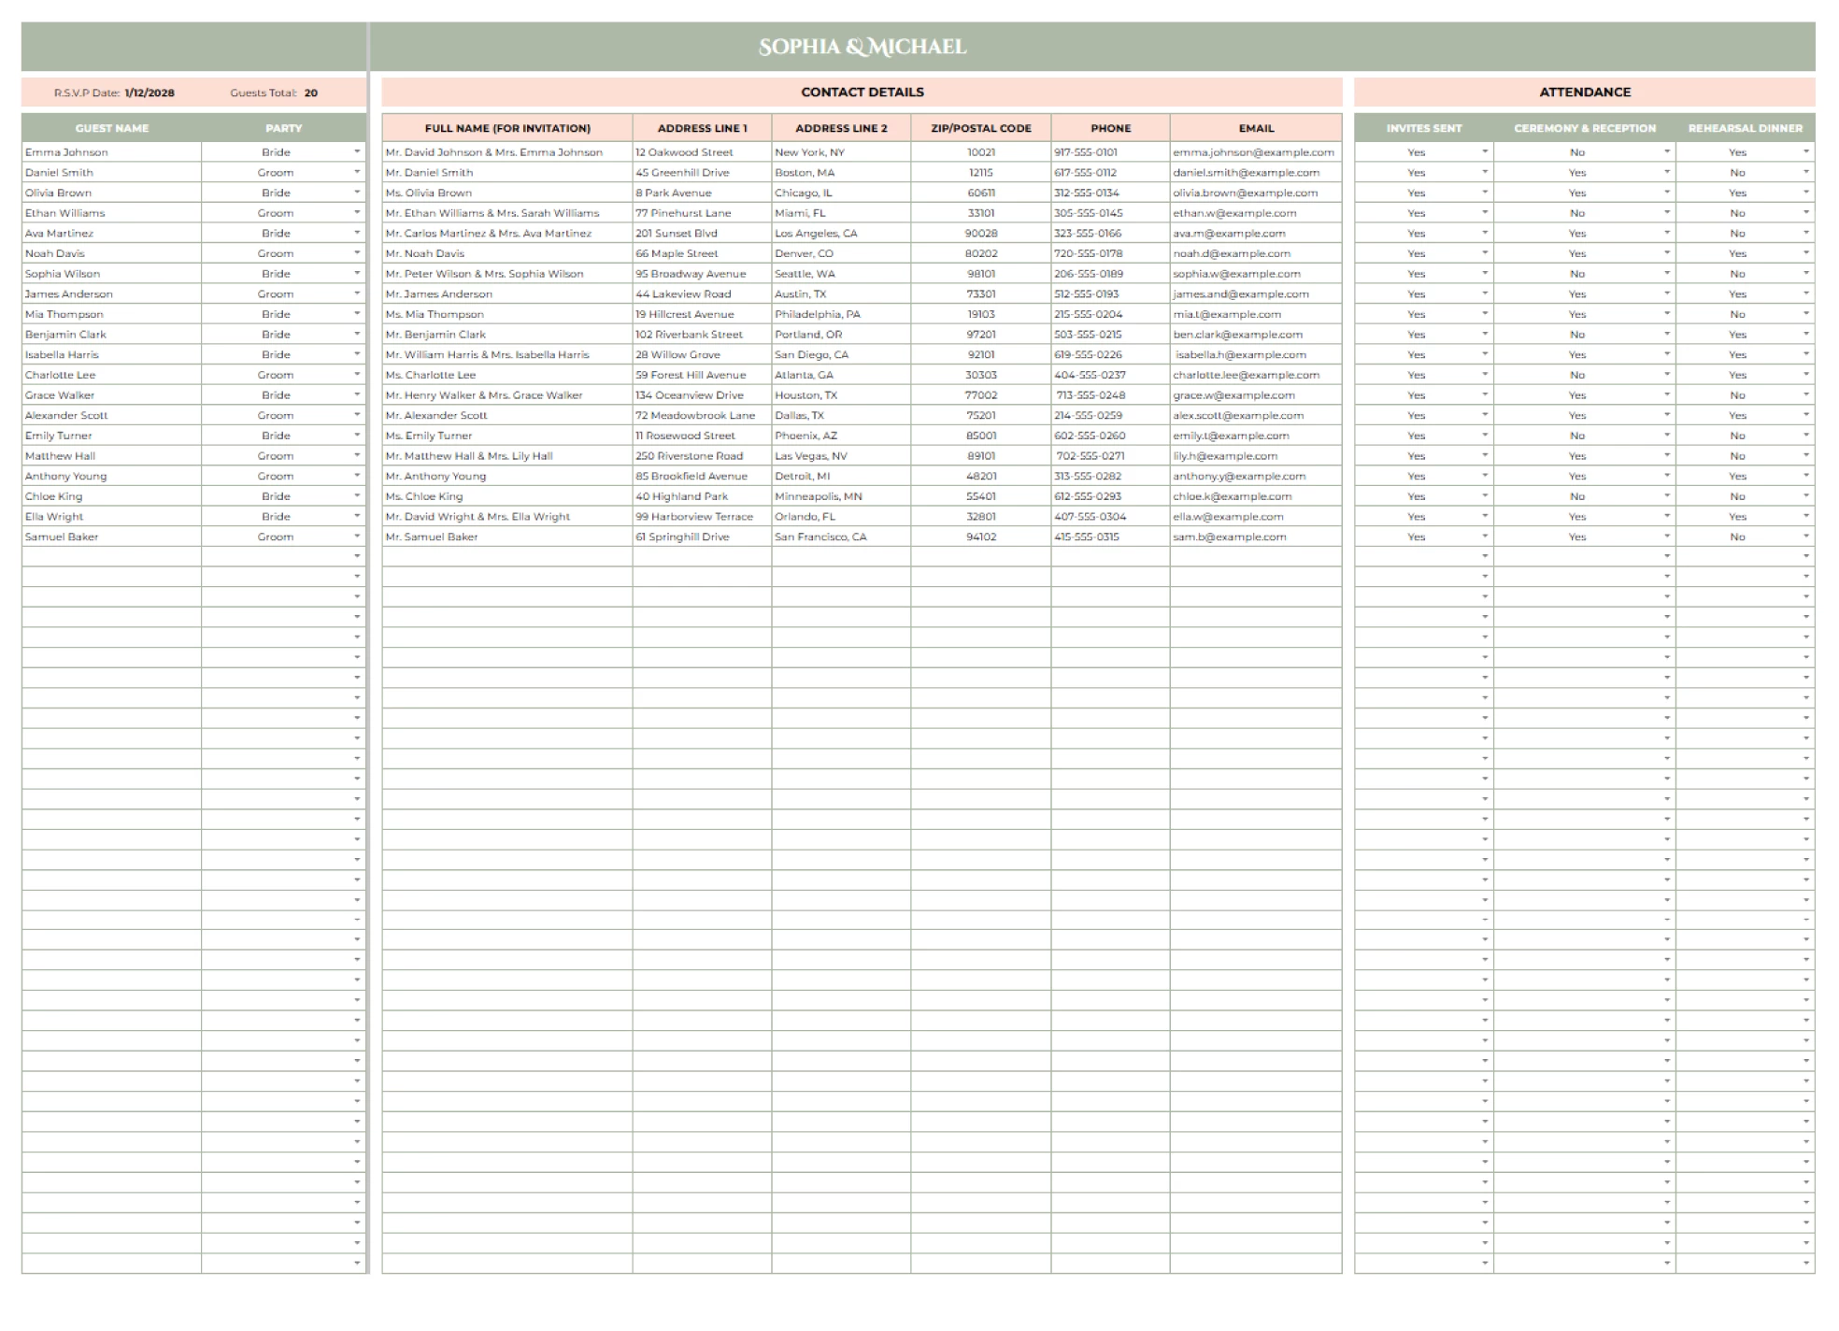
Task: Open Party dropdown for Ella Wright
Action: pyautogui.click(x=357, y=516)
